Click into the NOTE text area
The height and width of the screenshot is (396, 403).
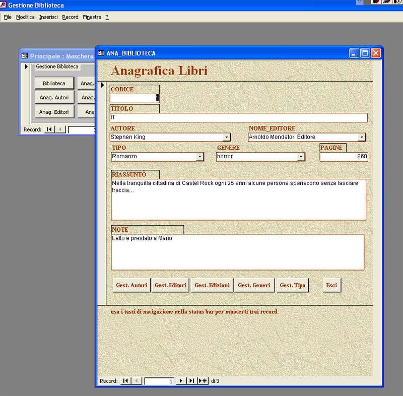tap(238, 252)
